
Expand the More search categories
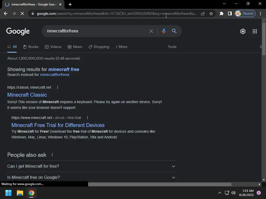click(x=122, y=47)
